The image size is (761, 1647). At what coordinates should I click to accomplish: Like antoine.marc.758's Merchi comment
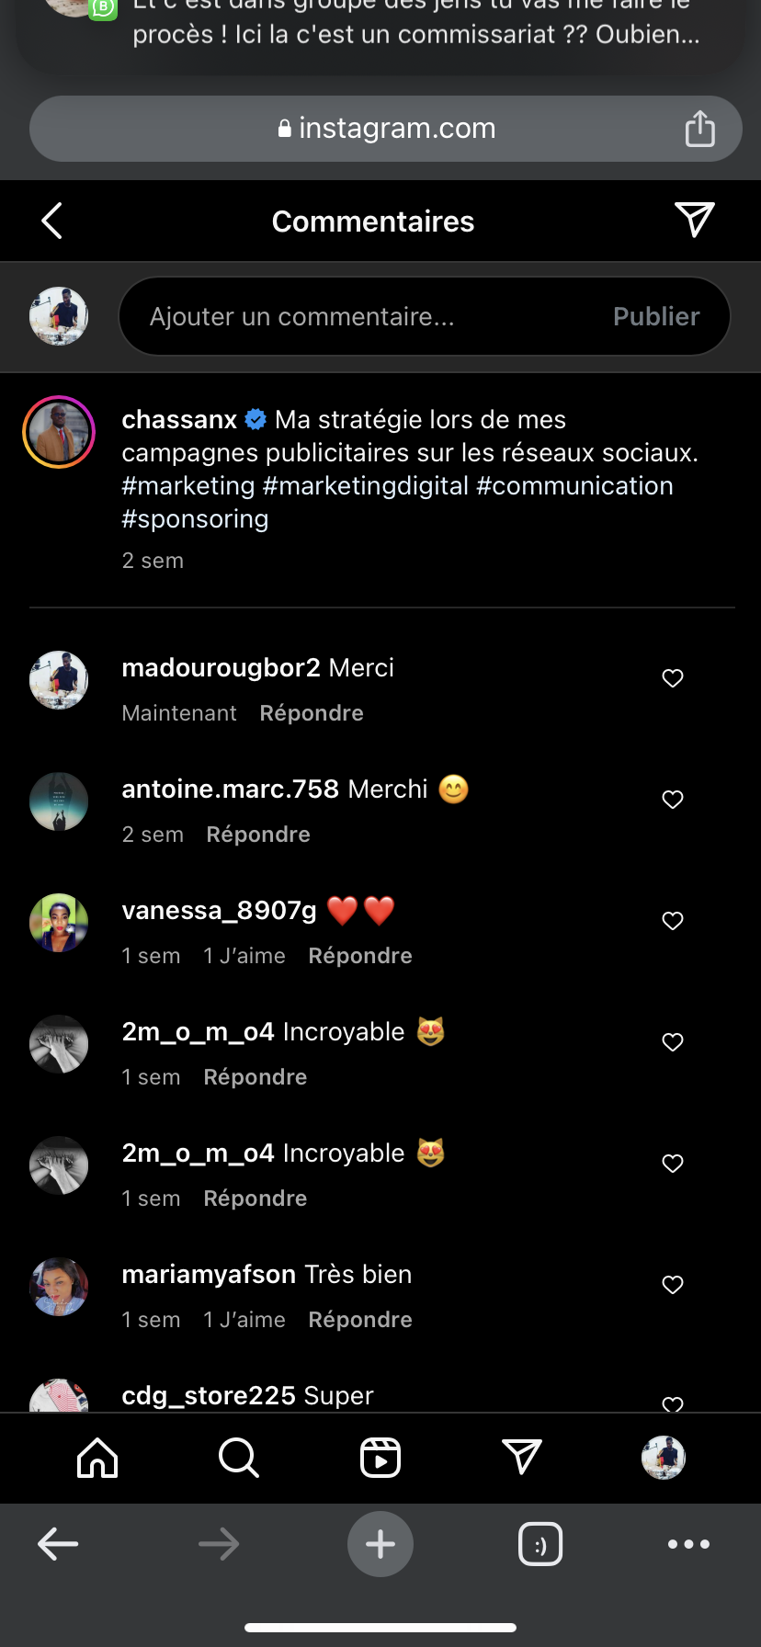[673, 800]
